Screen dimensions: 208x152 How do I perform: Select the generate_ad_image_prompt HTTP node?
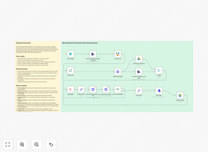tap(93, 89)
